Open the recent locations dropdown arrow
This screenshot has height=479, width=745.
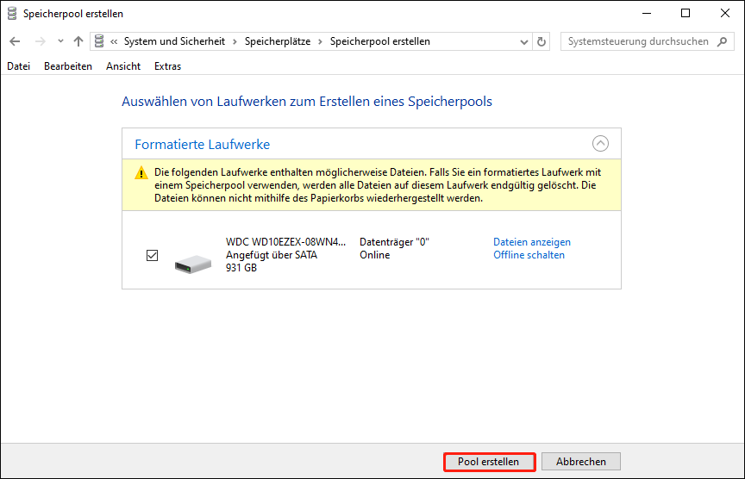pos(60,41)
